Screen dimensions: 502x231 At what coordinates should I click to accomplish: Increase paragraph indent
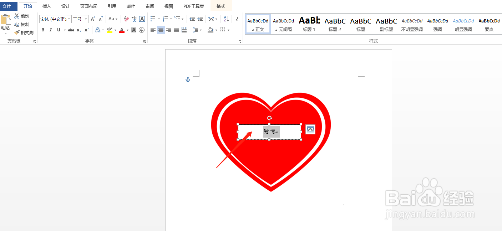tap(200, 19)
